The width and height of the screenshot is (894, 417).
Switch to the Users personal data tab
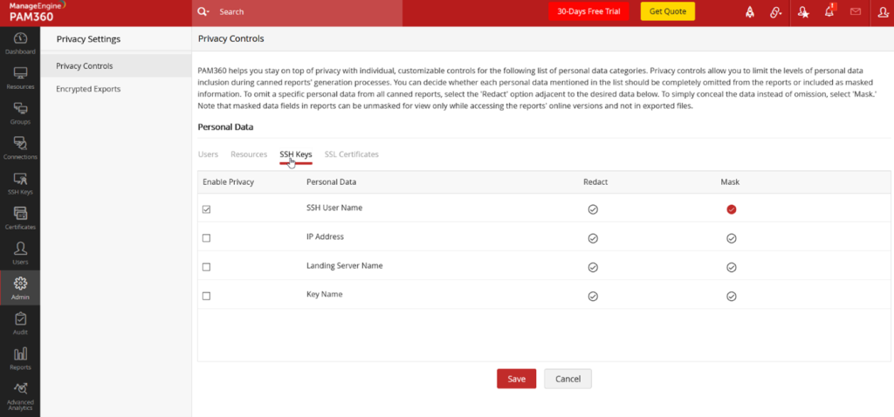click(x=208, y=154)
